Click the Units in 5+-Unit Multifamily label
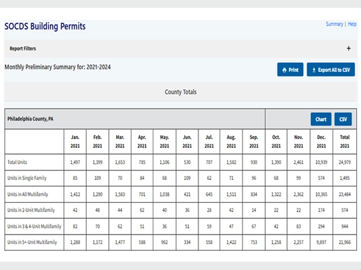The height and width of the screenshot is (270, 361). click(32, 242)
